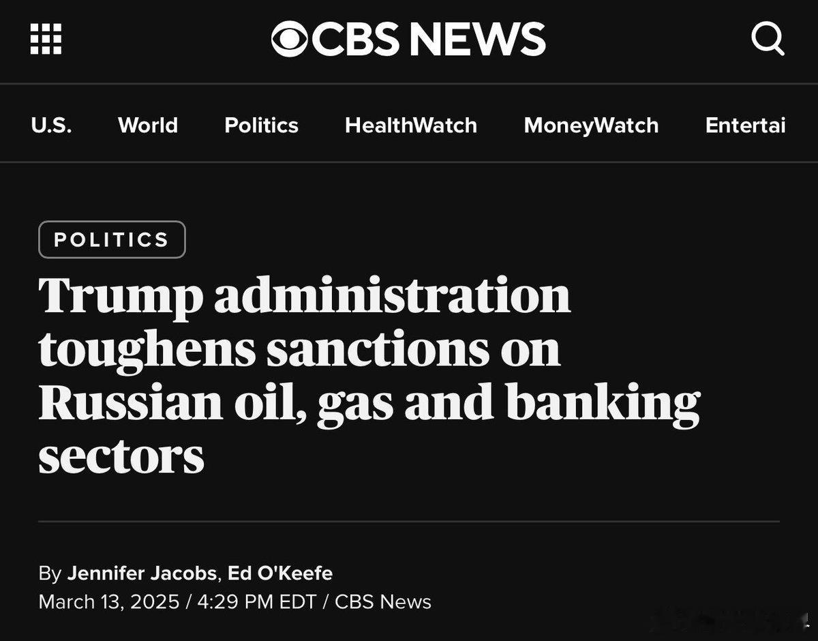
Task: Select the truncated Entertainment nav item
Action: pos(746,125)
